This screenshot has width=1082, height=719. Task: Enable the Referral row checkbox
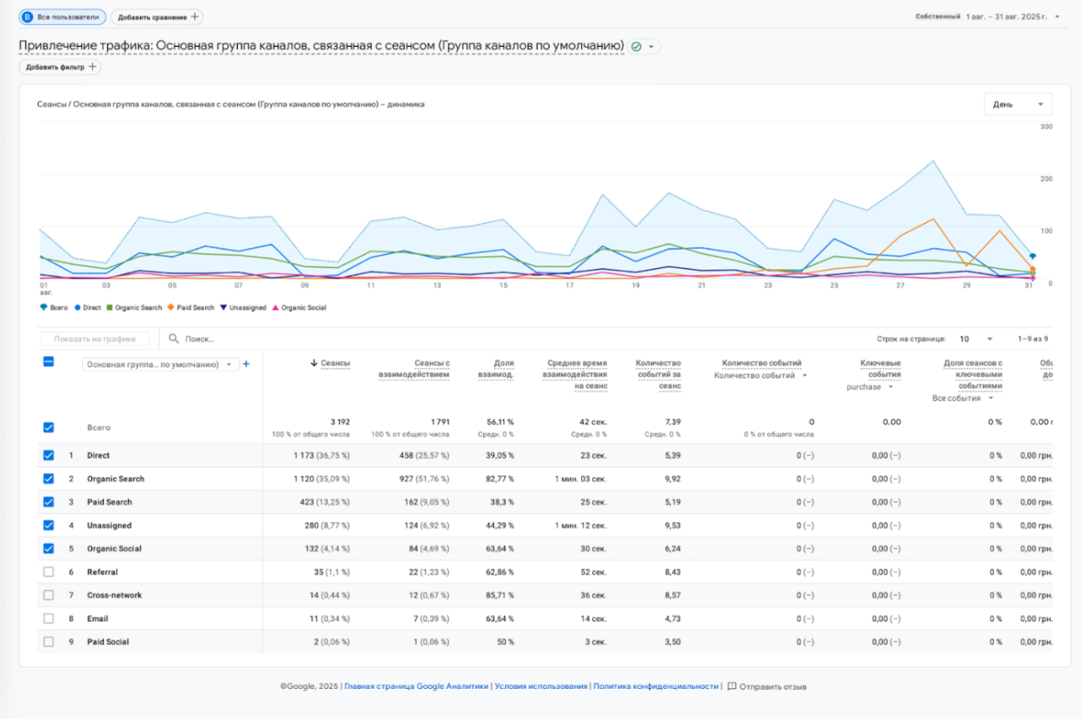49,572
